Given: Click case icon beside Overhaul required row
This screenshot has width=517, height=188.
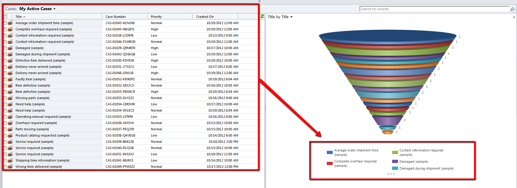Looking at the screenshot, I should [10, 123].
